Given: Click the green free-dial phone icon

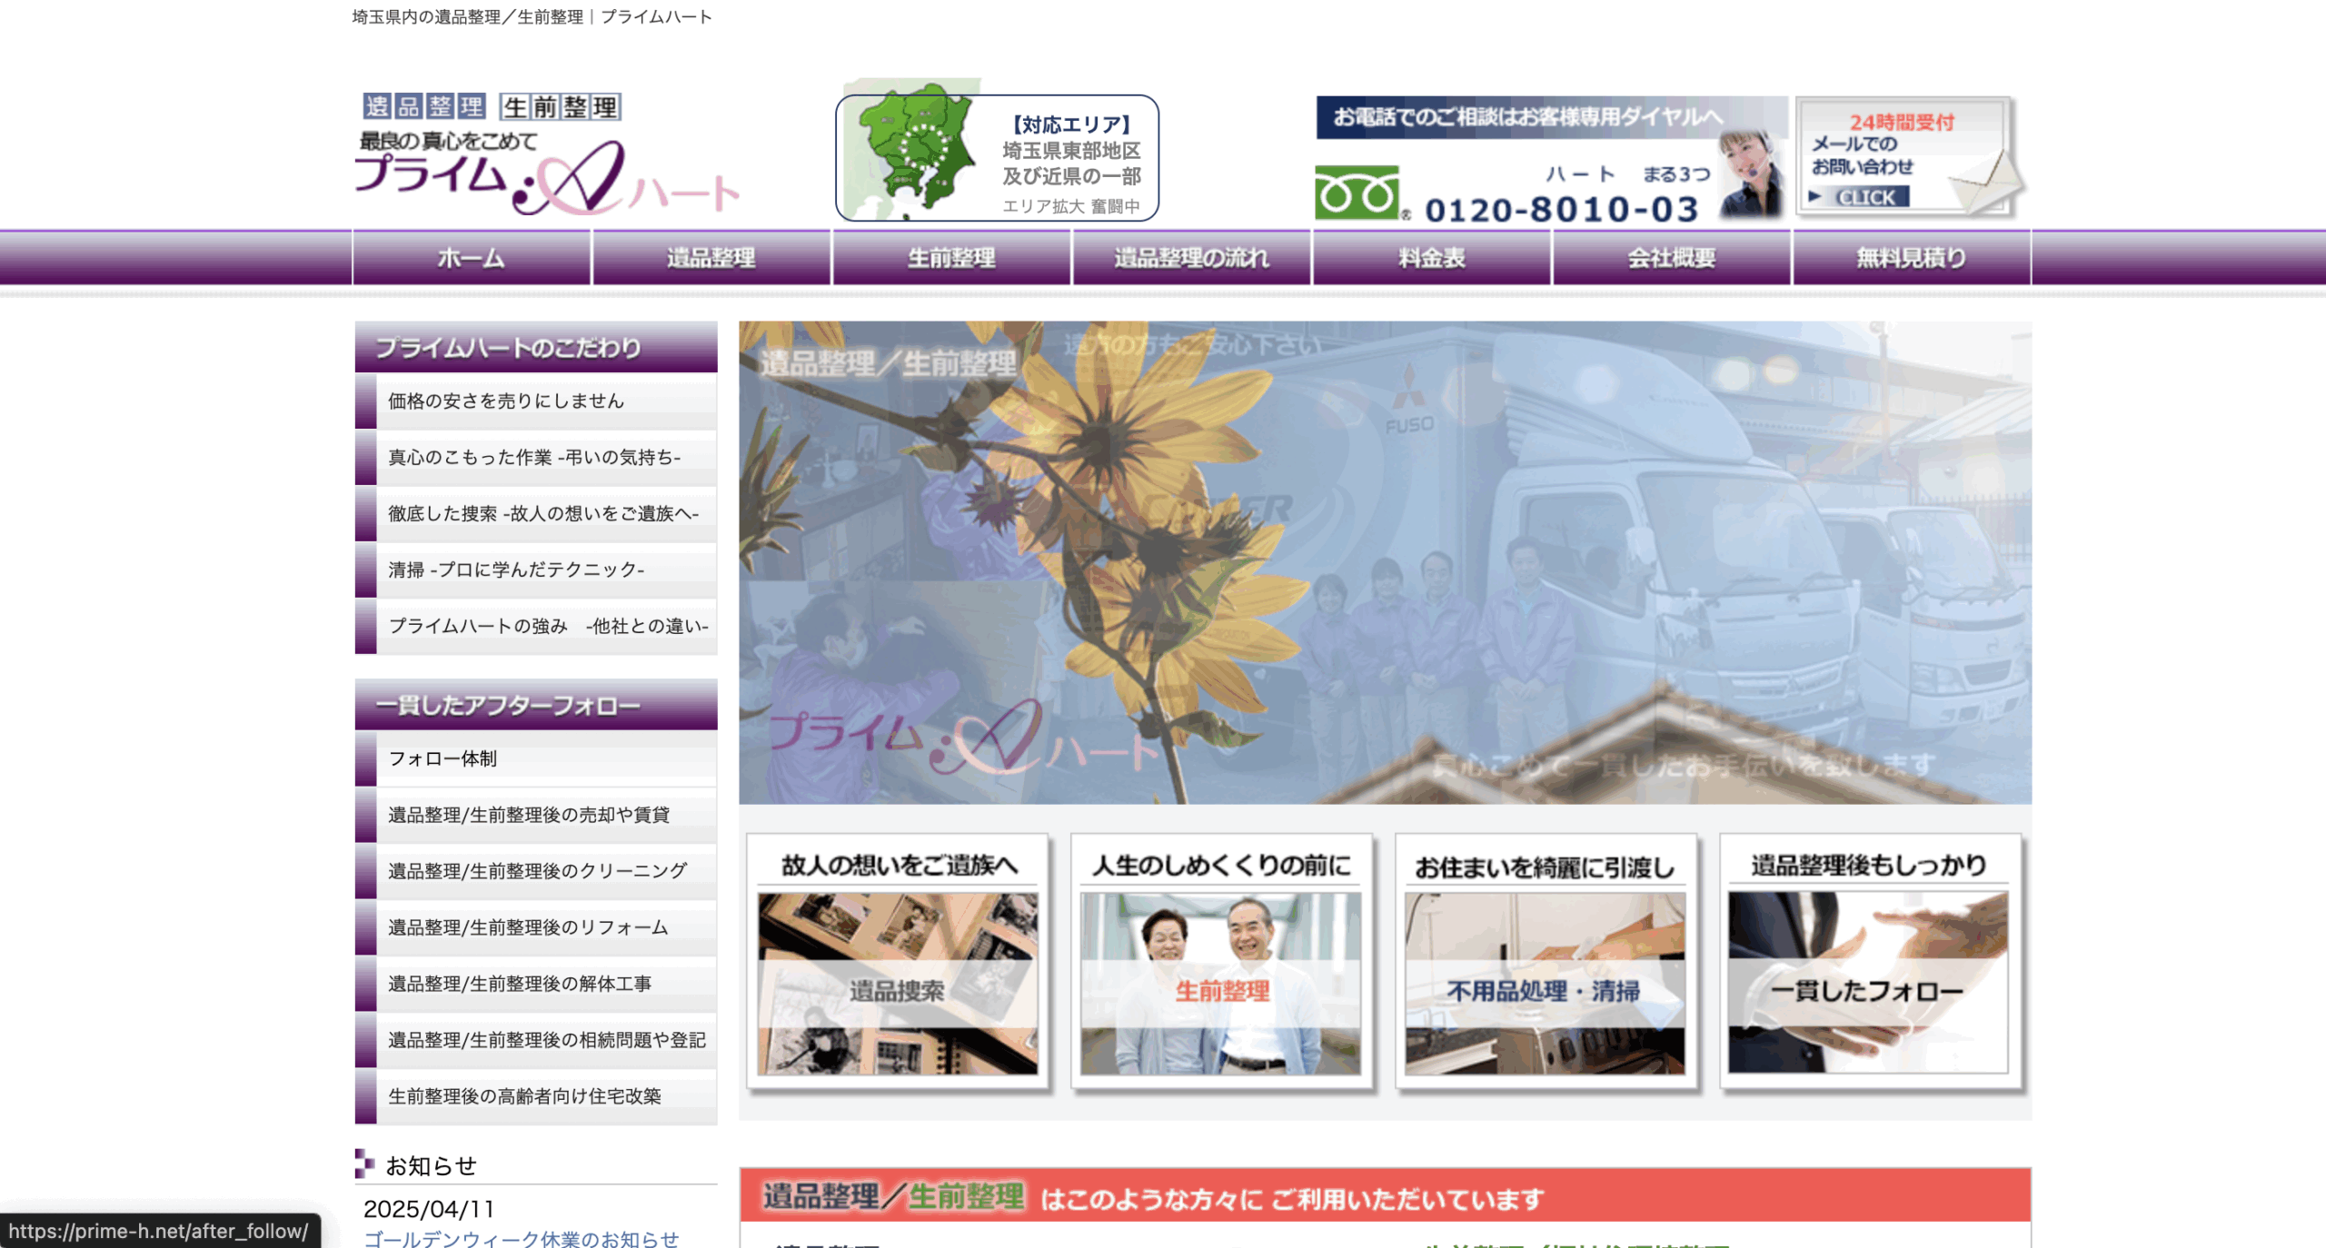Looking at the screenshot, I should [1357, 192].
